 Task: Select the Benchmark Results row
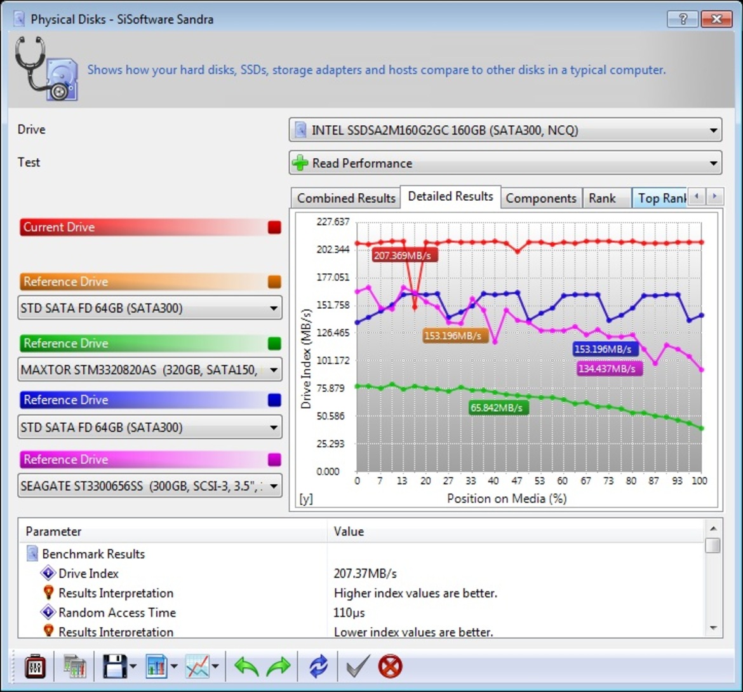361,553
